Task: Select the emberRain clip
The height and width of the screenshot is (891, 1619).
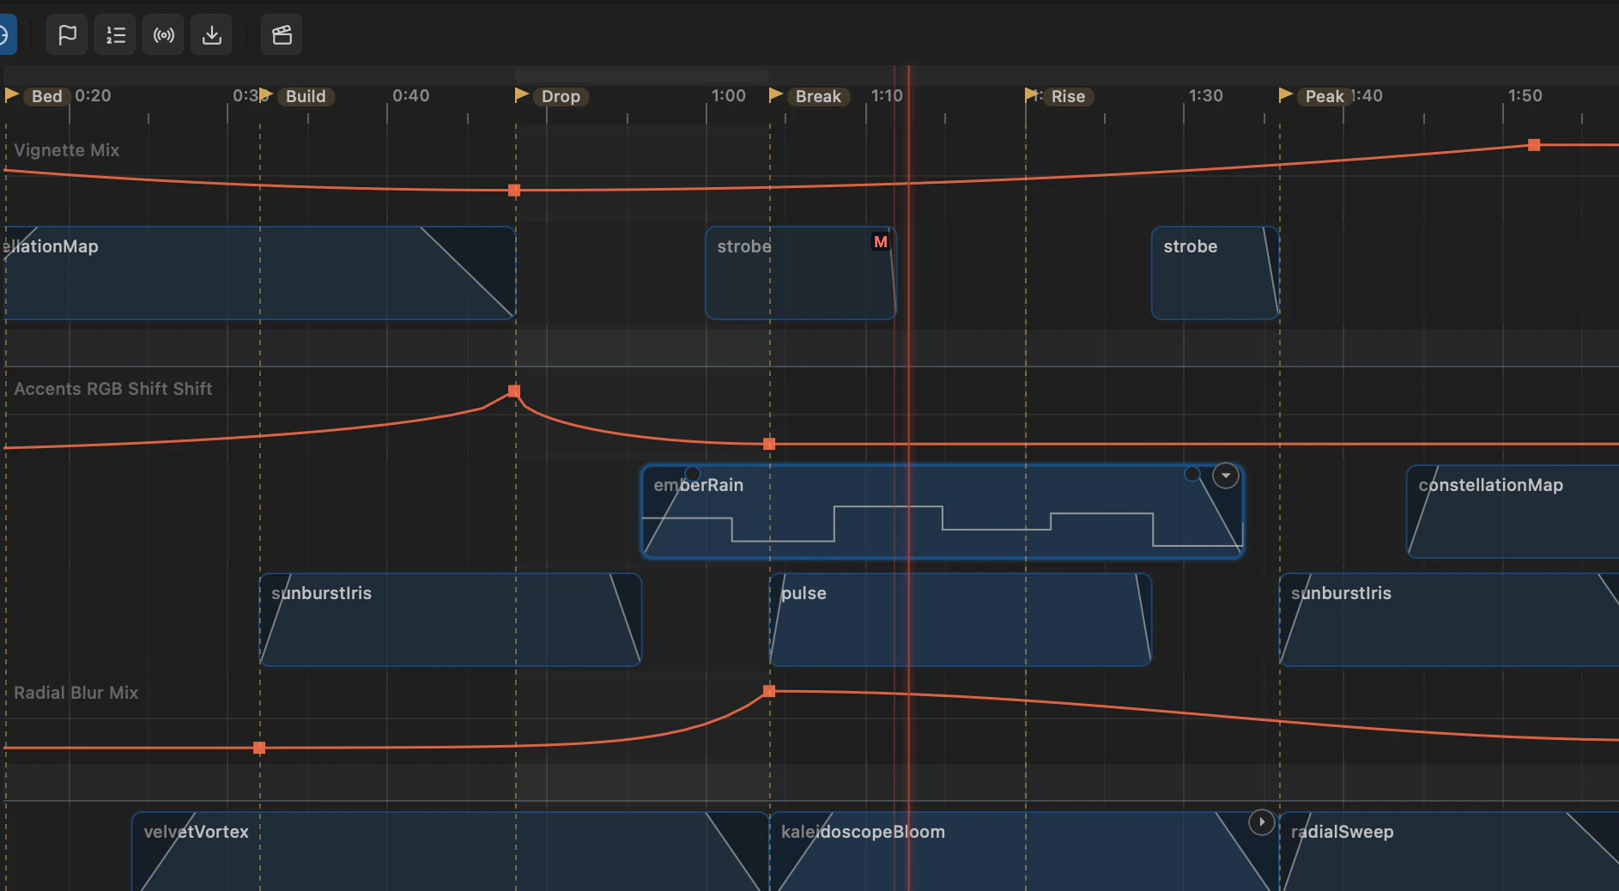Action: coord(943,512)
